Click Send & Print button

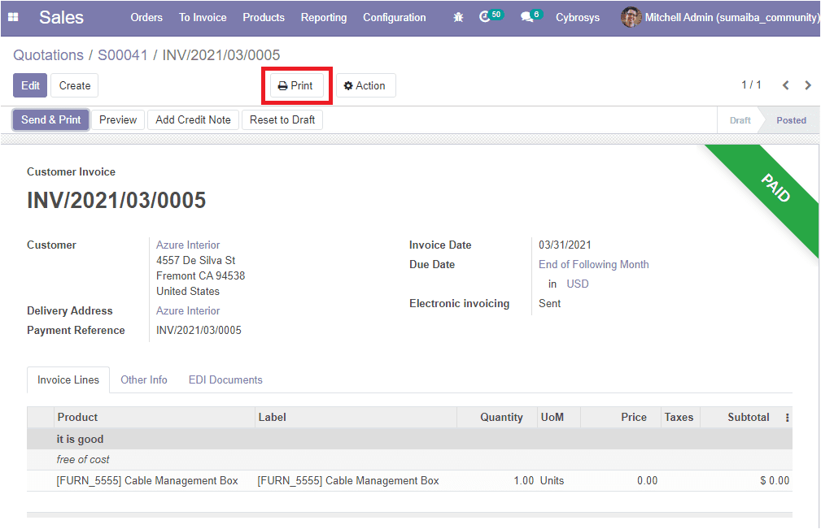[x=50, y=119]
